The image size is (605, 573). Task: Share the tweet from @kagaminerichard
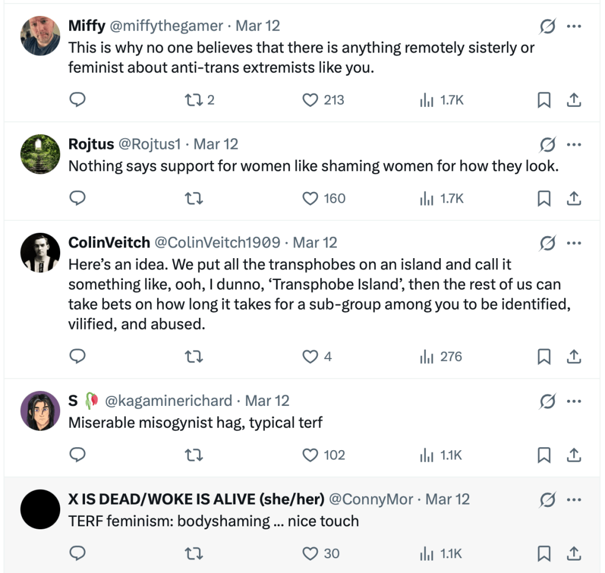pos(574,455)
